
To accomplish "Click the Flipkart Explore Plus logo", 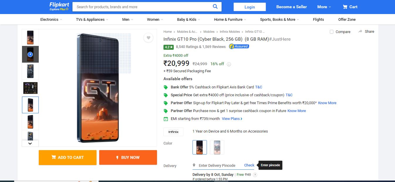I will 59,6.
